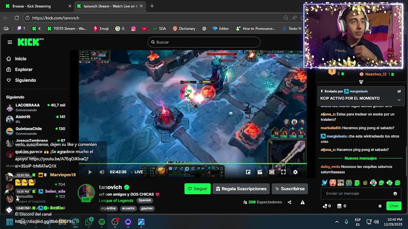
Task: Open video player settings gear
Action: pos(295,172)
